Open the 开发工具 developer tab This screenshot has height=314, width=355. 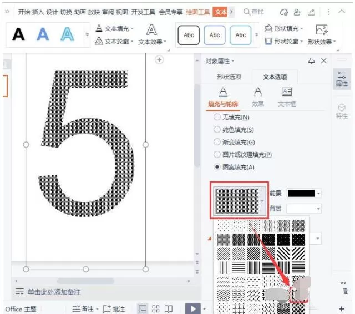(x=143, y=12)
